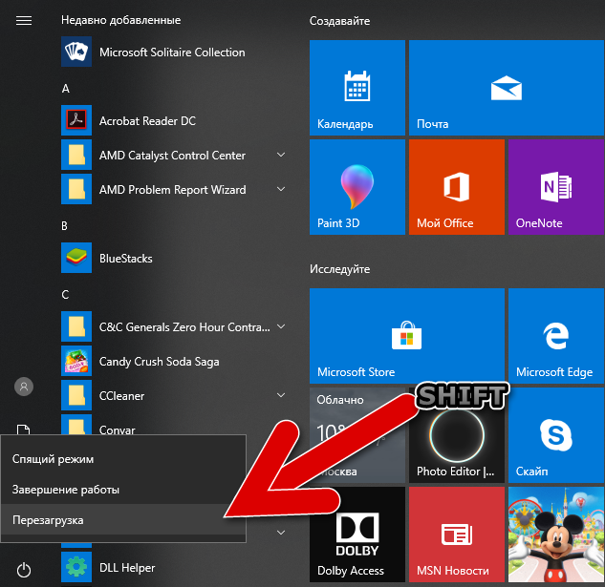Expand the AMD Problem Report Wizard folder
Viewport: 605px width, 587px height.
281,189
